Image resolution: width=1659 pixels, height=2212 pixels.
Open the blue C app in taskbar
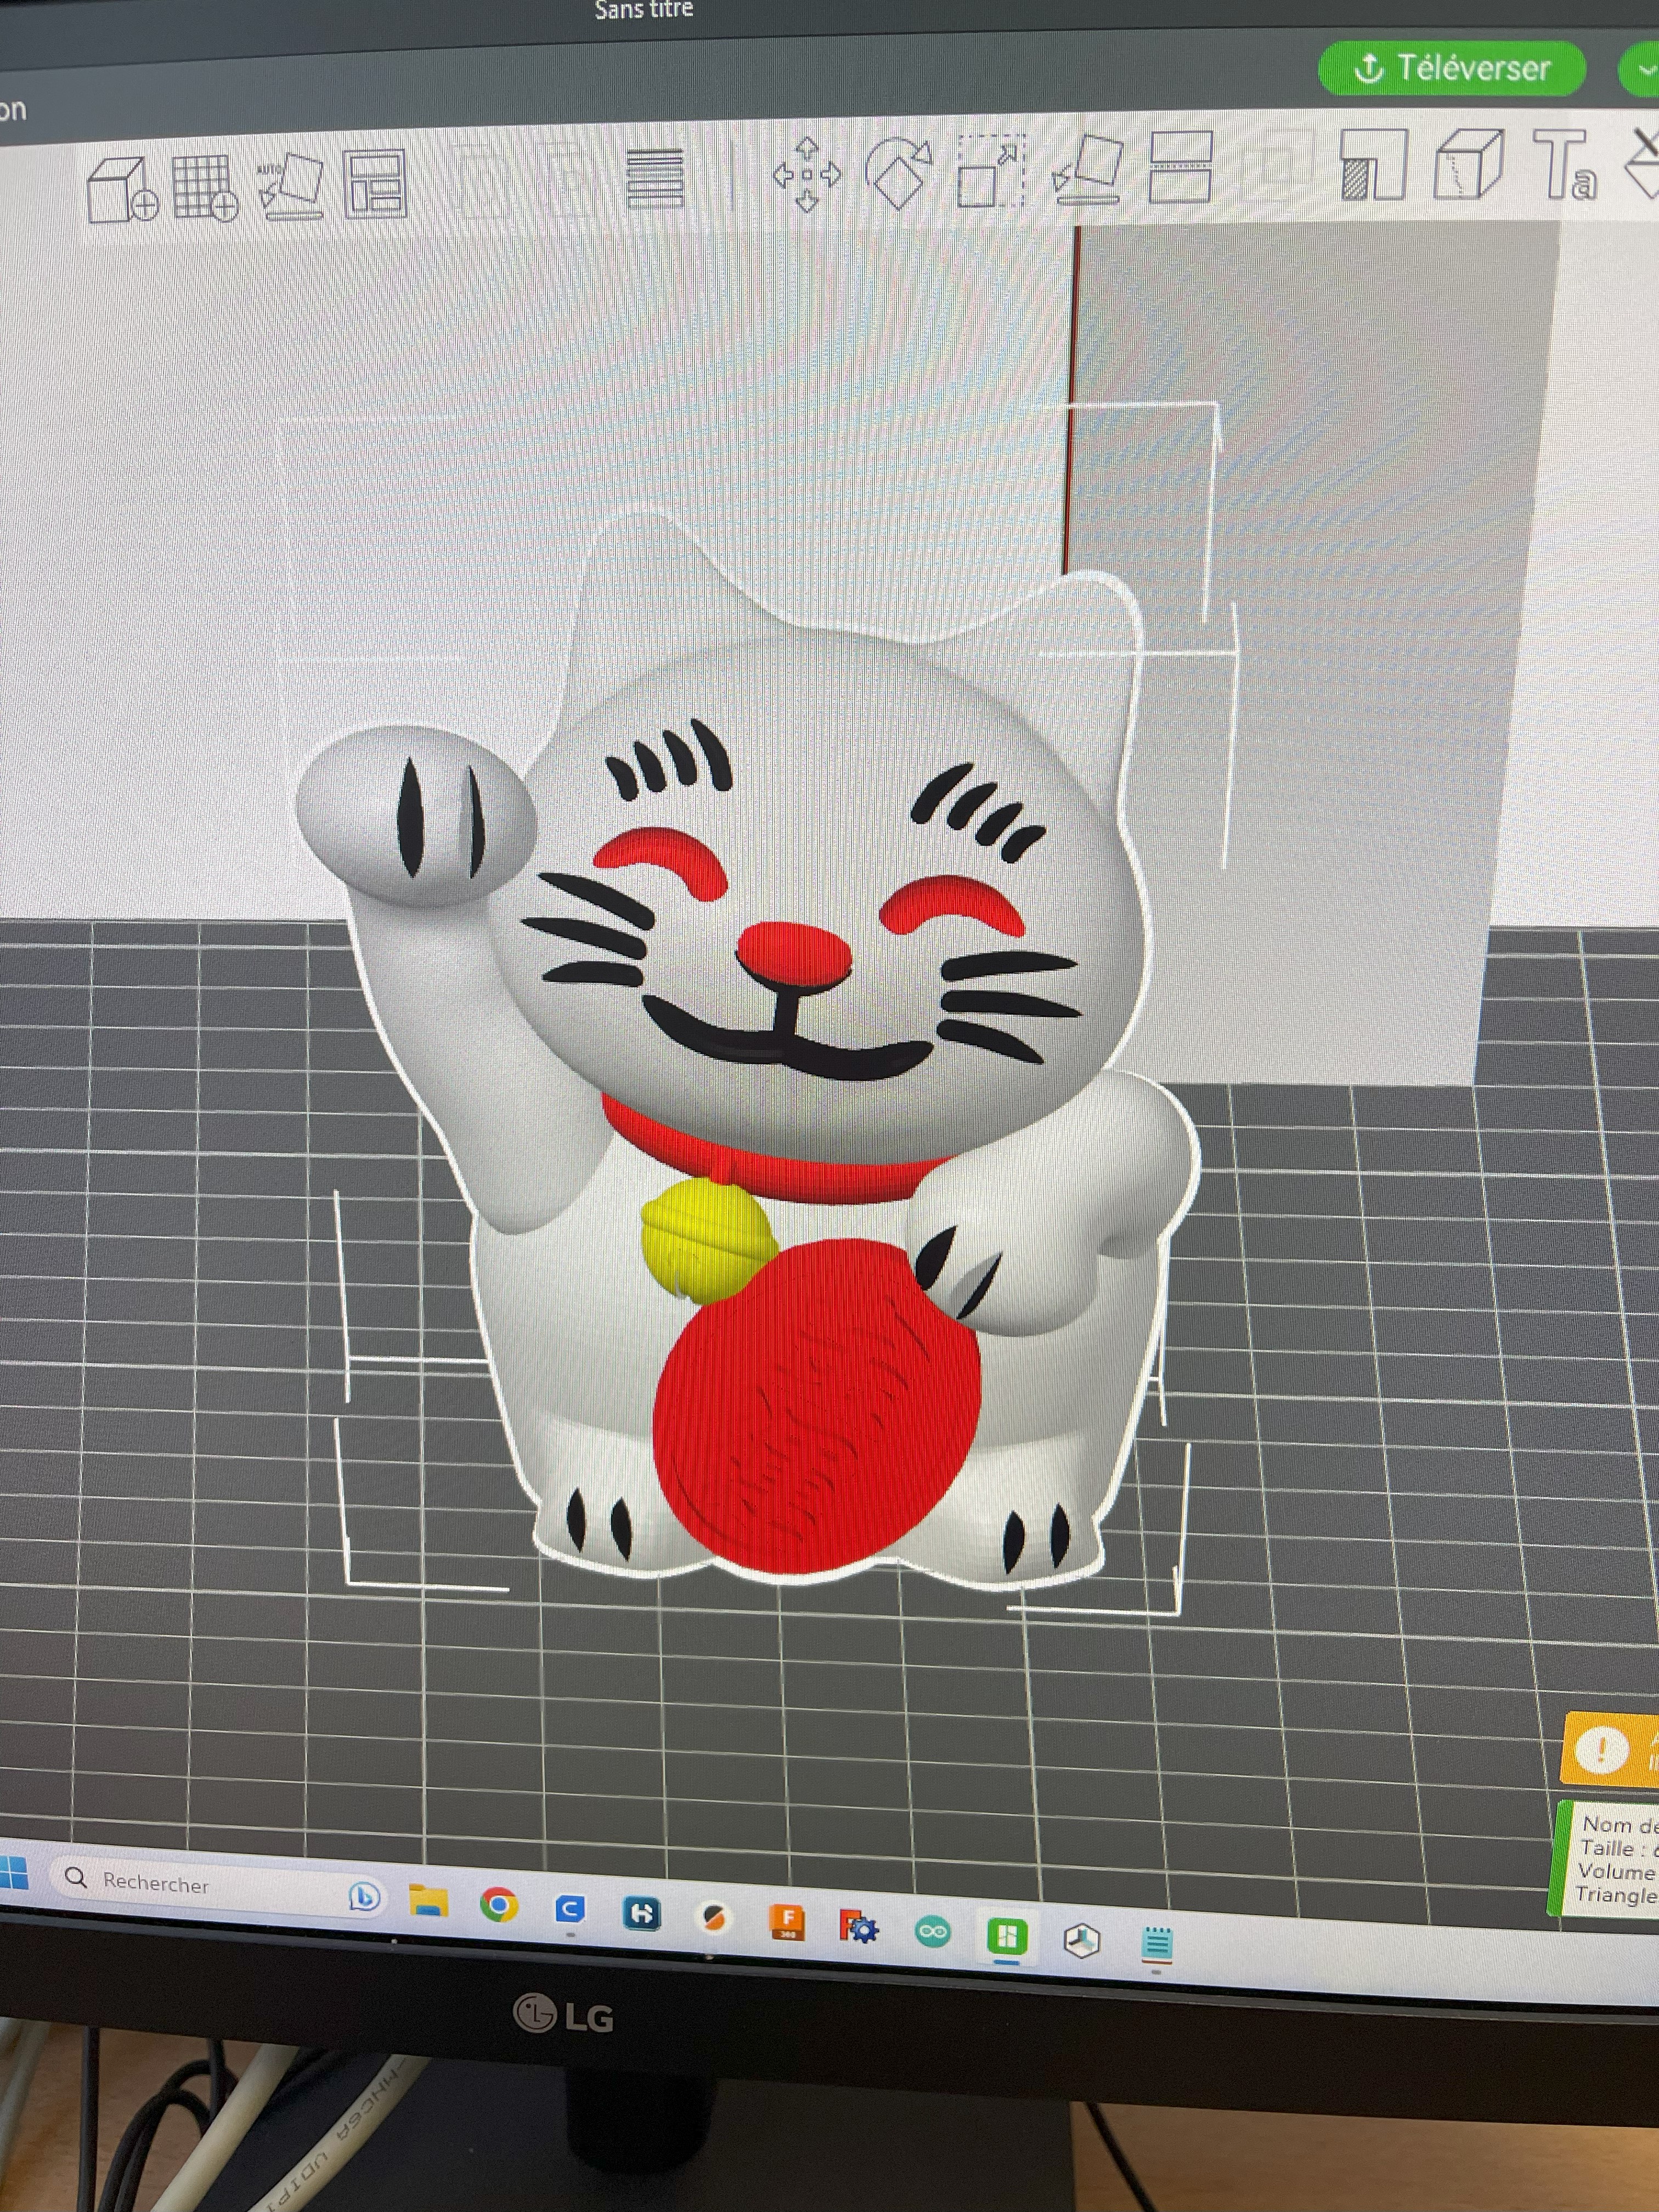tap(570, 1909)
